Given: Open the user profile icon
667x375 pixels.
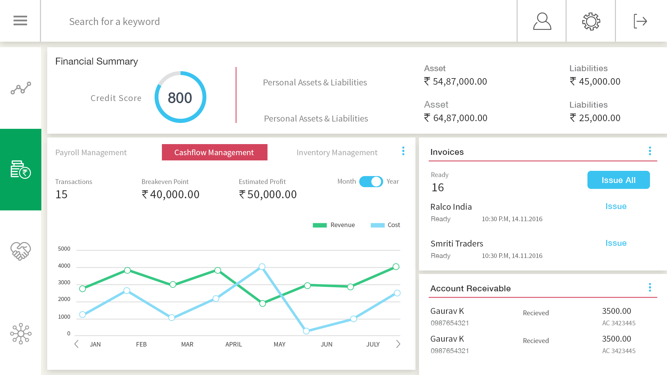Looking at the screenshot, I should point(542,21).
